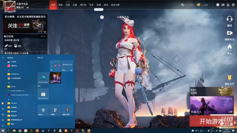Open the 关注官方微博 banner
This screenshot has height=133, width=237.
(x=25, y=26)
